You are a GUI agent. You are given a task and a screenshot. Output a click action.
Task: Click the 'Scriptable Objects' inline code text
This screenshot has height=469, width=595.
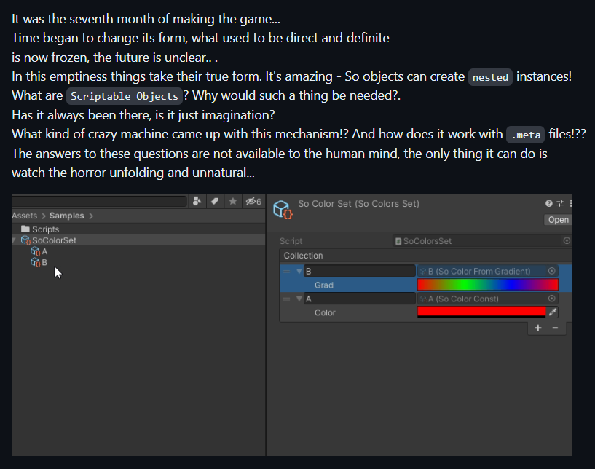coord(125,96)
